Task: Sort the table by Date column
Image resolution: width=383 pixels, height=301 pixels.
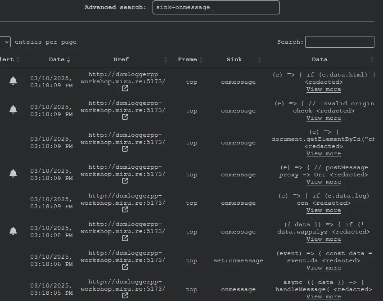Action: point(57,59)
